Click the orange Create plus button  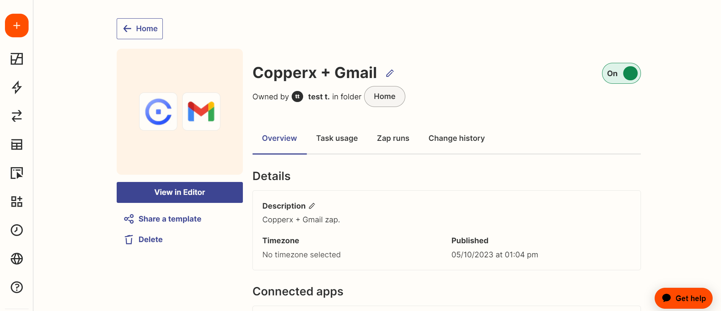tap(17, 26)
